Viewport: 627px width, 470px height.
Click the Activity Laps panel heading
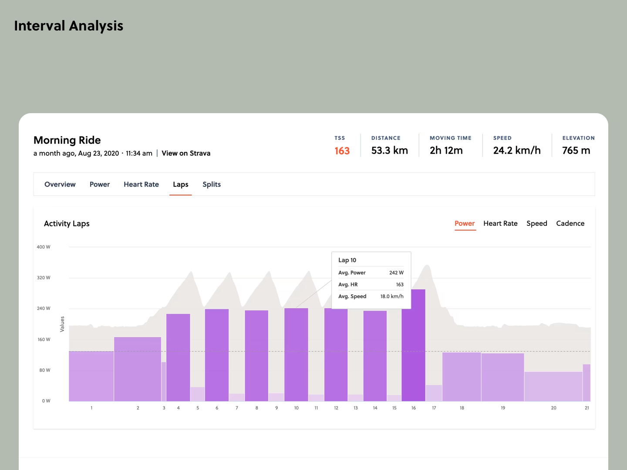coord(67,223)
